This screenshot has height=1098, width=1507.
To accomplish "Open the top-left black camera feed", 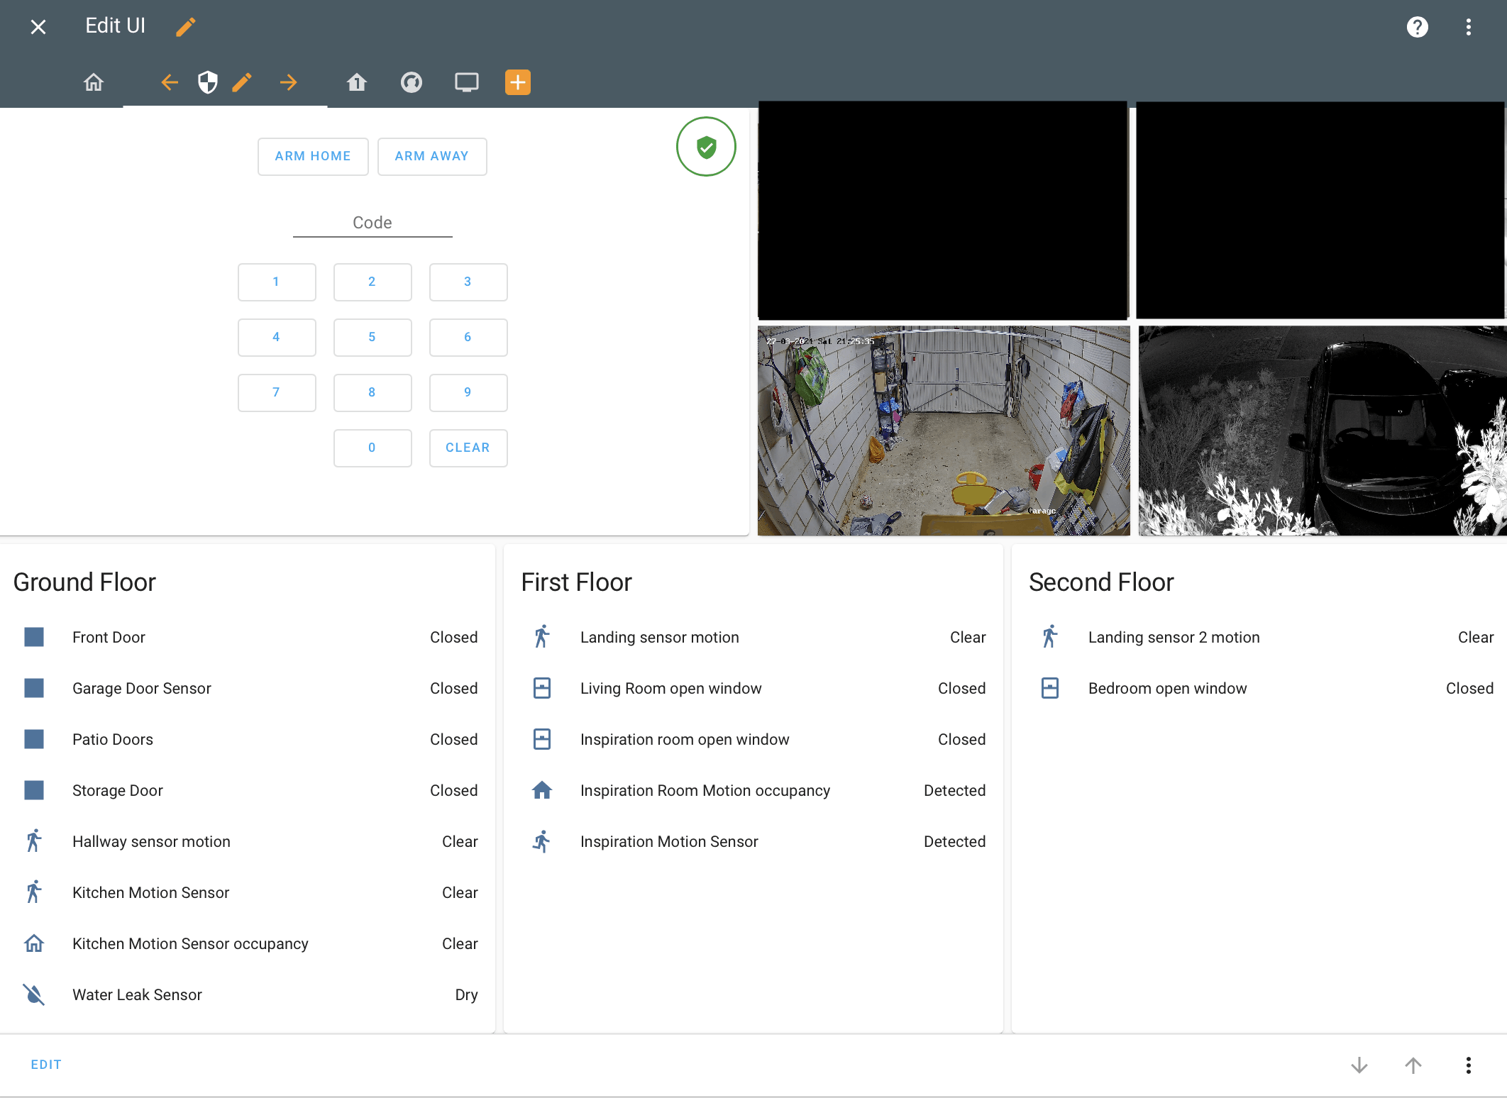I will (x=942, y=211).
